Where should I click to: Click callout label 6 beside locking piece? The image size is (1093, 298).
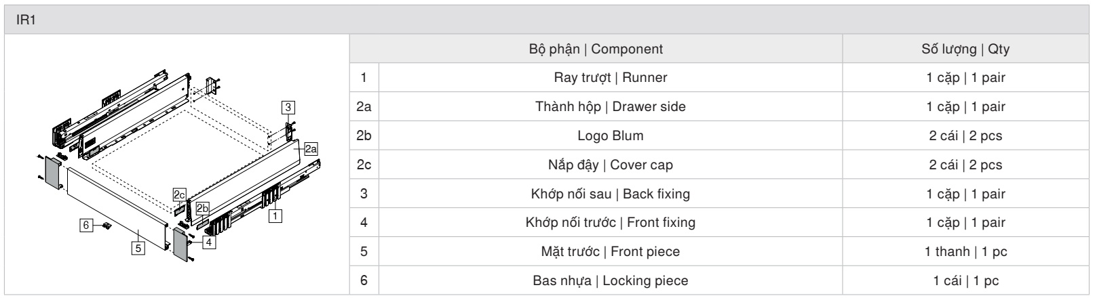(x=85, y=226)
